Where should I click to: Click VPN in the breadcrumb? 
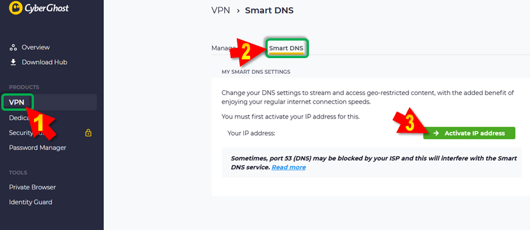[221, 10]
